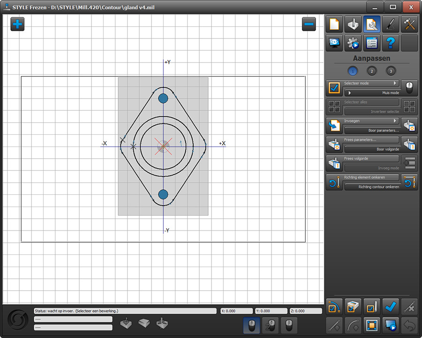422x338 pixels.
Task: Click the blue question mark help icon
Action: pos(391,43)
